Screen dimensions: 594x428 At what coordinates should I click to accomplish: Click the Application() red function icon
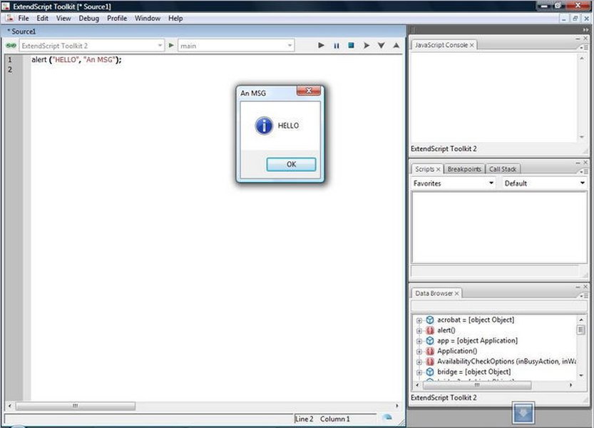(429, 352)
